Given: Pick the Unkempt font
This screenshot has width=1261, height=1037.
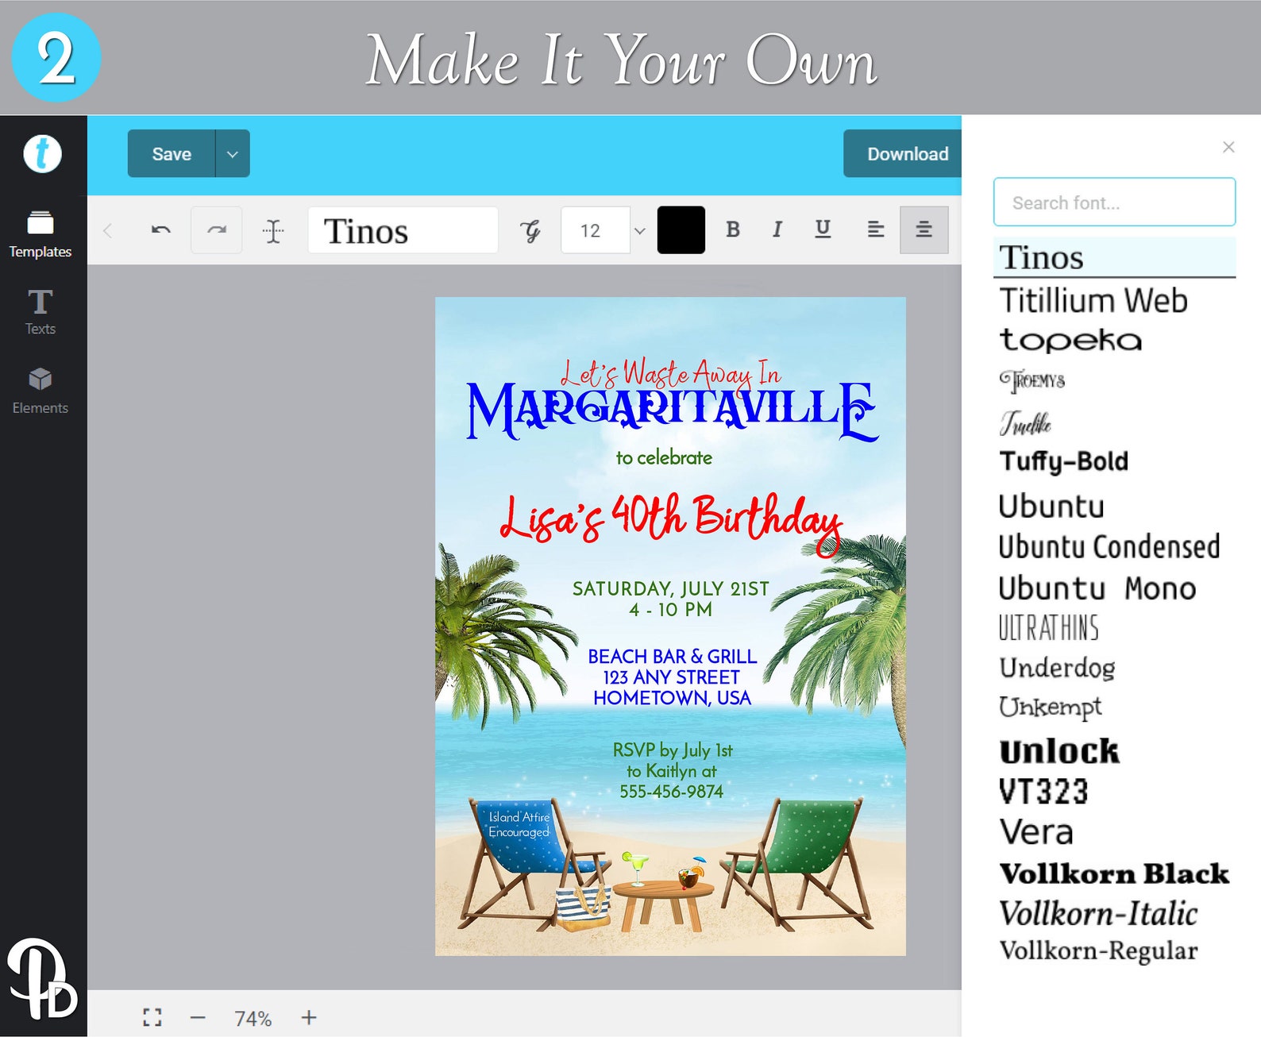Looking at the screenshot, I should (1050, 707).
